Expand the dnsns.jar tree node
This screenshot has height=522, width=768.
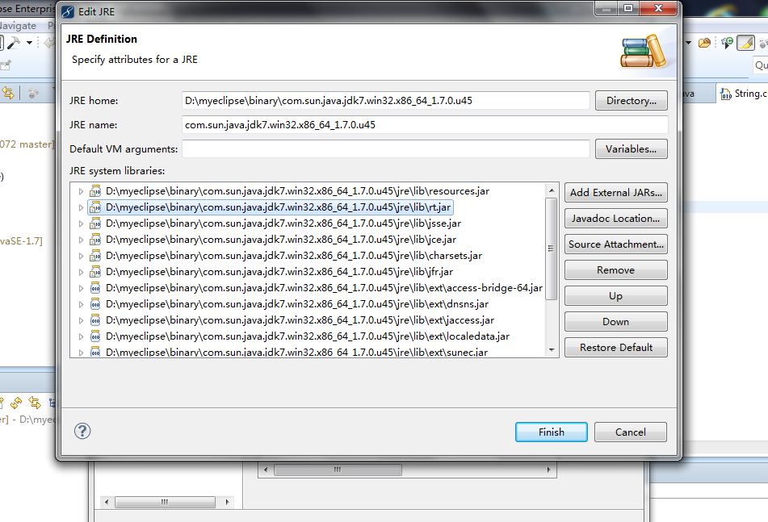81,304
